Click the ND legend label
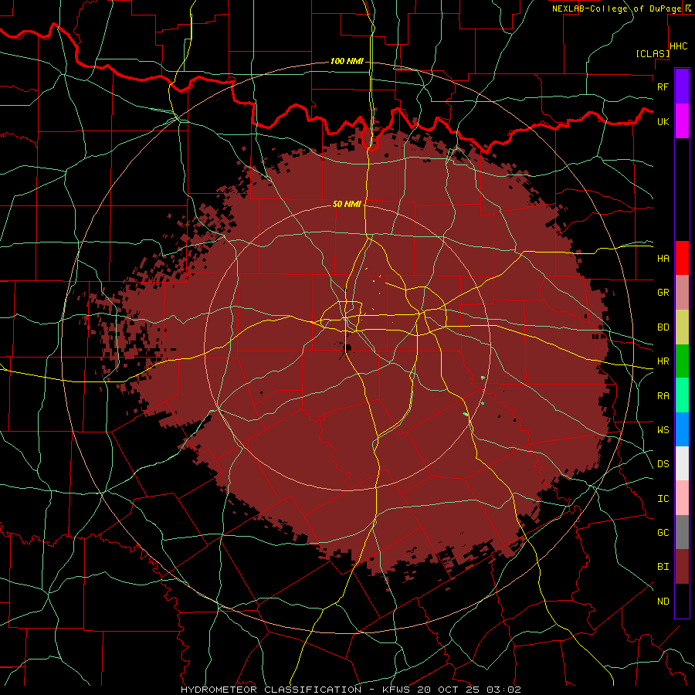 663,601
